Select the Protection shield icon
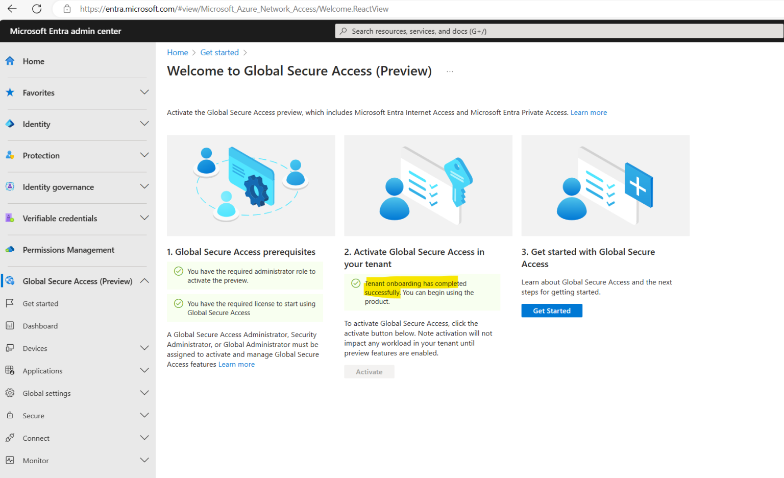 (9, 155)
